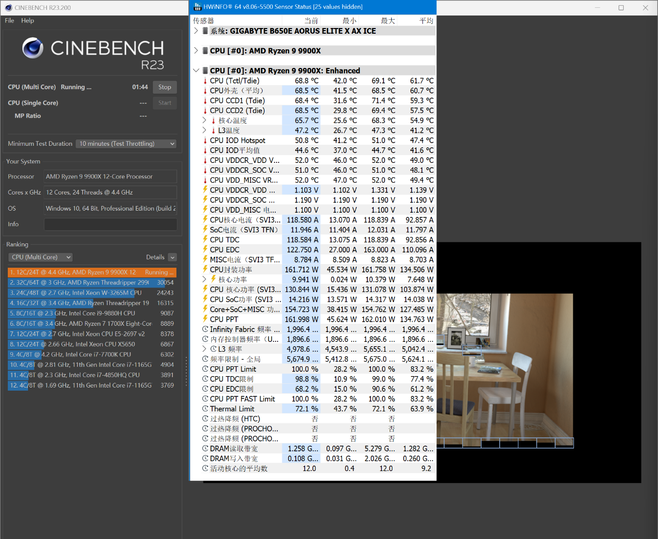Click lightning icon beside CPU PPT row
Image resolution: width=658 pixels, height=539 pixels.
point(205,319)
